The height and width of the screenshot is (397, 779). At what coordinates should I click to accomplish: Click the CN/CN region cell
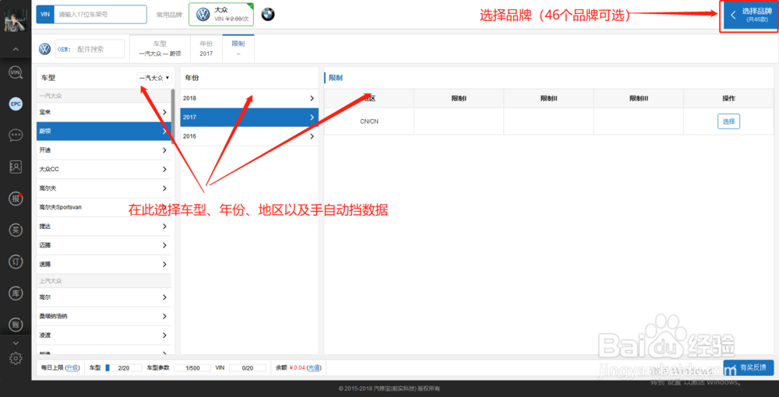pos(369,121)
